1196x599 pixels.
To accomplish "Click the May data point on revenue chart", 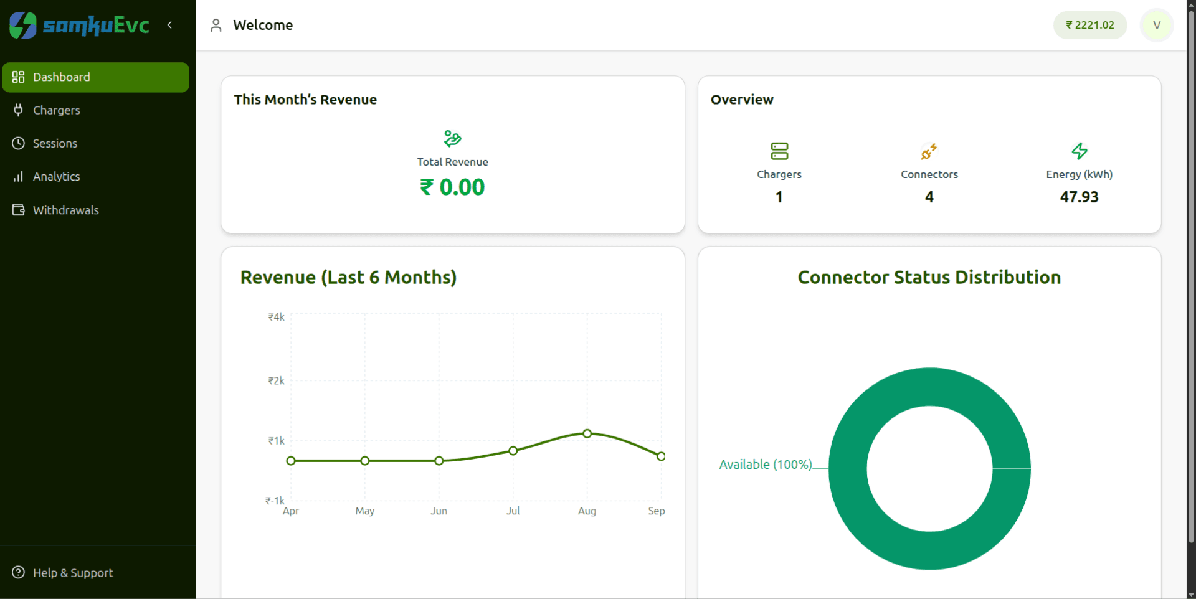I will pyautogui.click(x=365, y=461).
